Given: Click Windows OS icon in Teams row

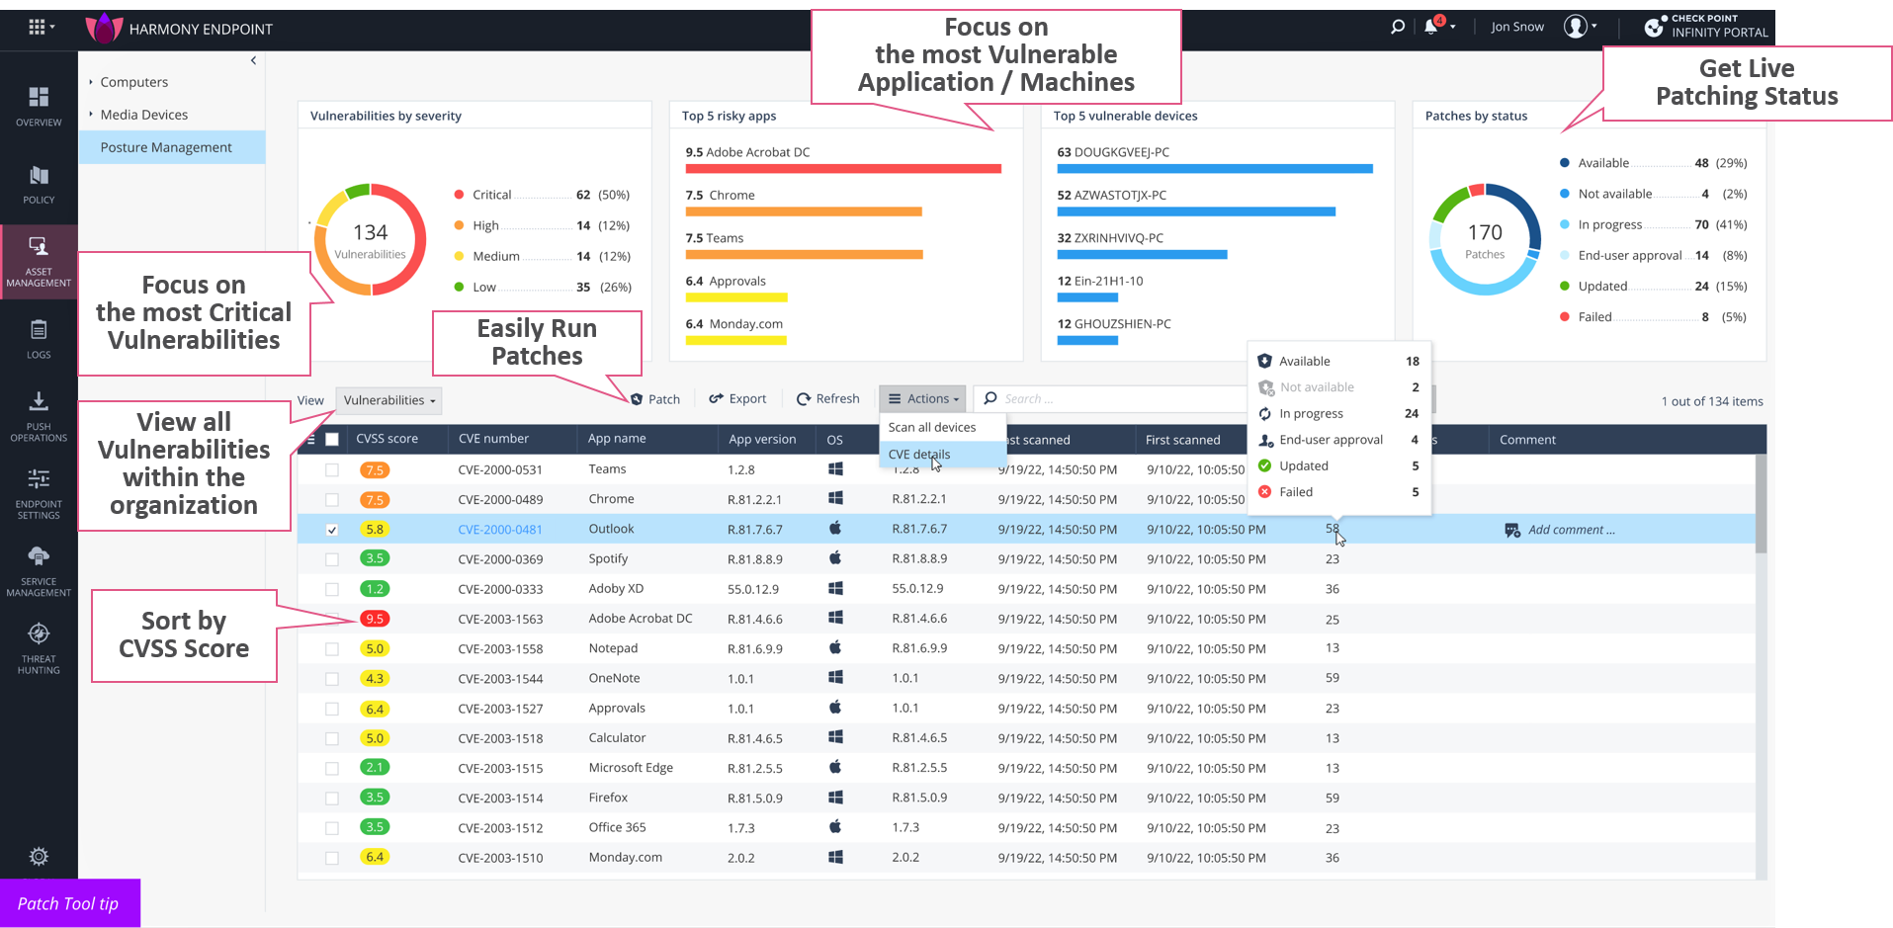Looking at the screenshot, I should pyautogui.click(x=835, y=468).
